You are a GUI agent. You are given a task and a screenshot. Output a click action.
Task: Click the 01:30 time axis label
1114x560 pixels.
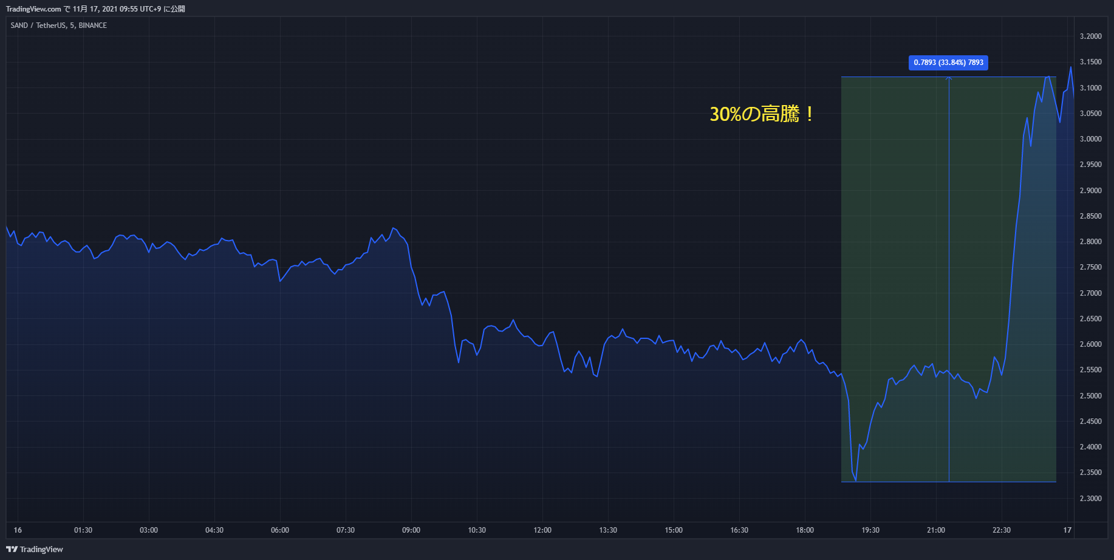click(x=83, y=530)
